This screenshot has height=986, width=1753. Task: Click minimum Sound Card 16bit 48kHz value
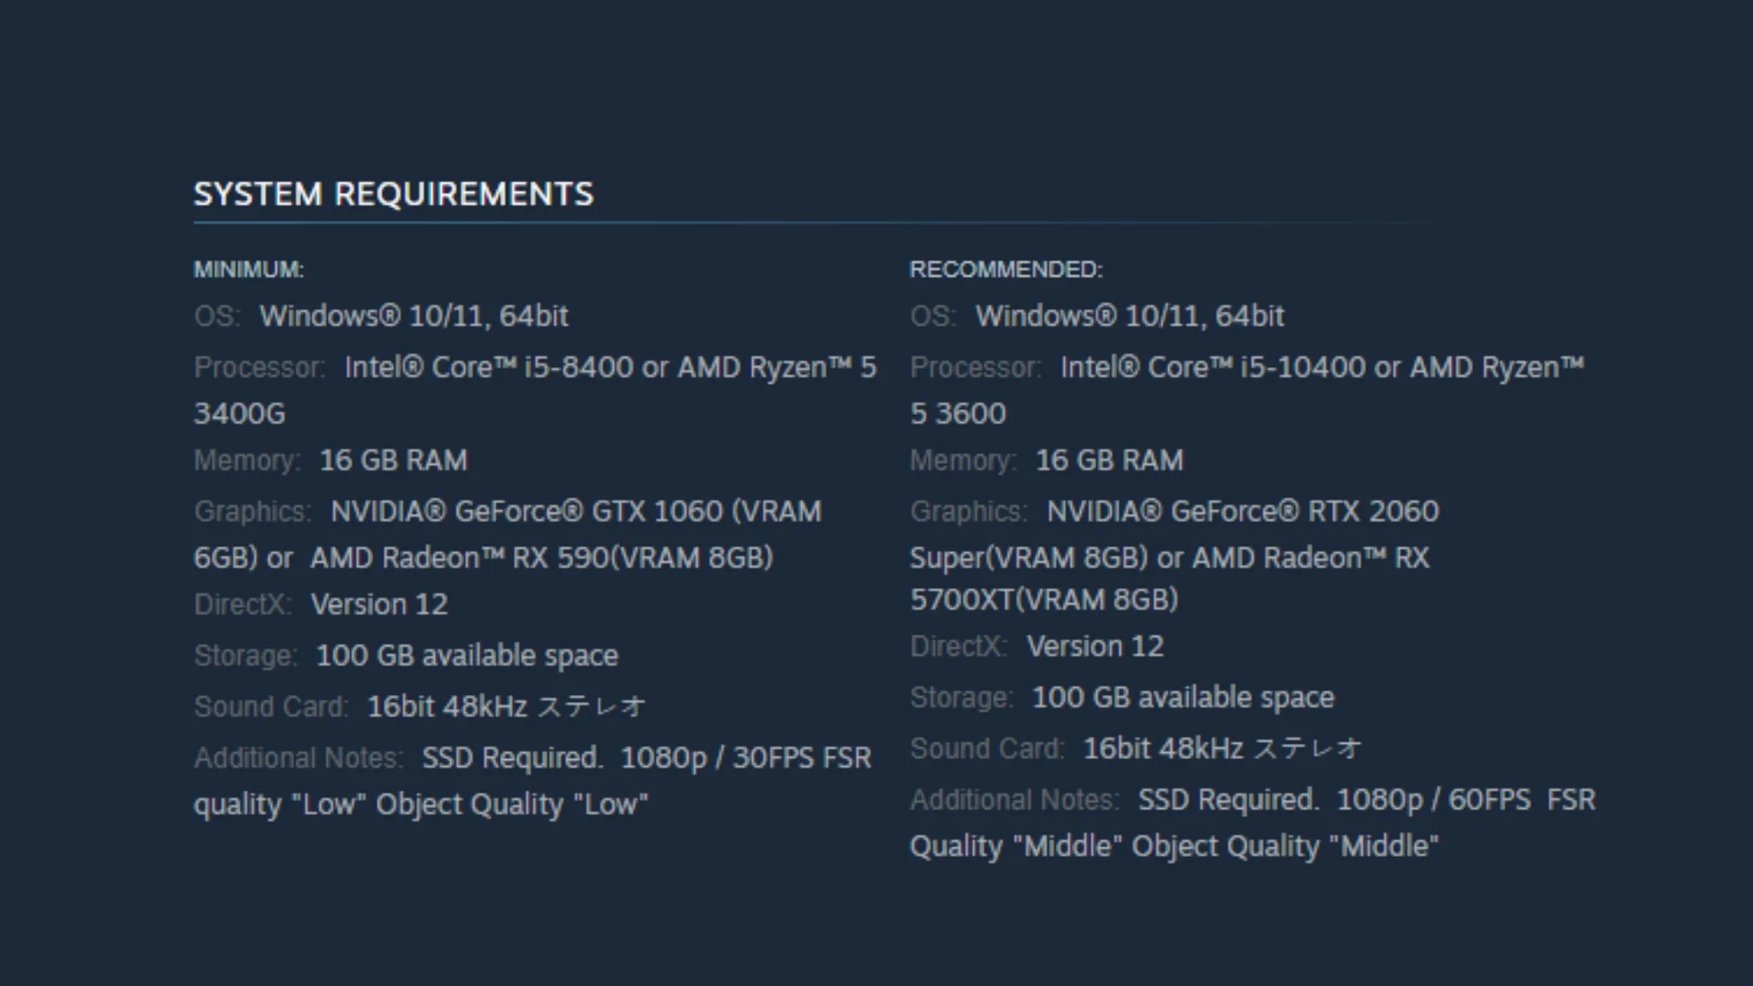tap(506, 707)
